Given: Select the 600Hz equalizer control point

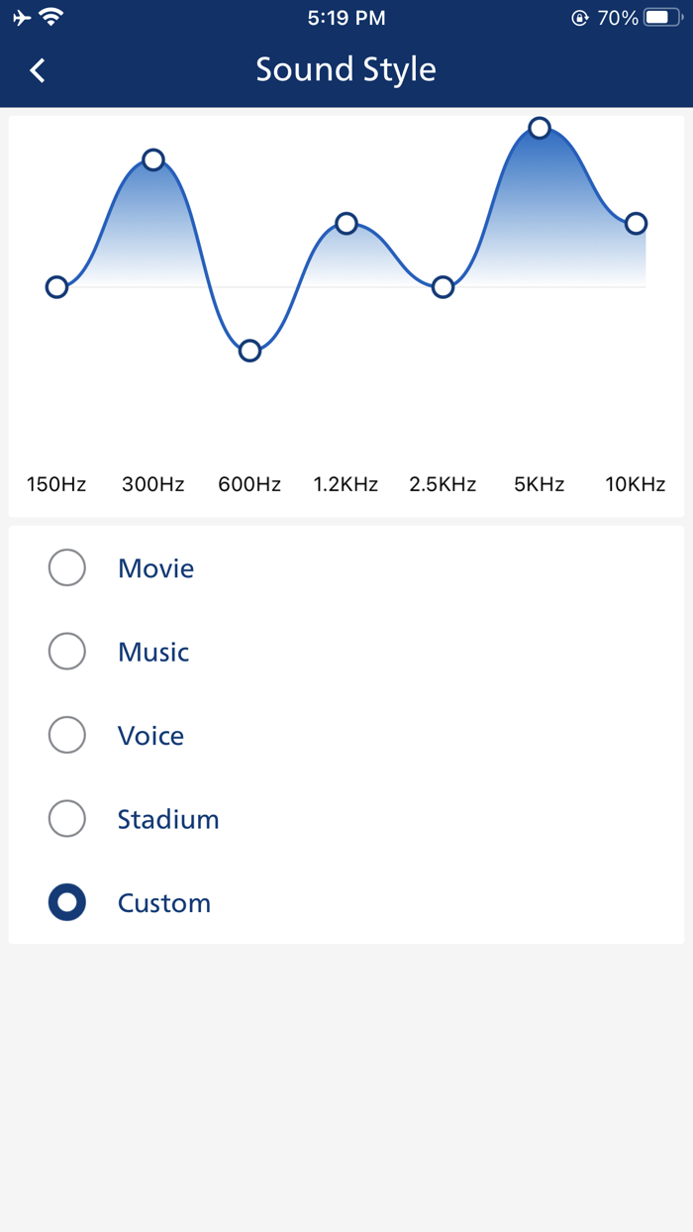Looking at the screenshot, I should click(x=249, y=350).
